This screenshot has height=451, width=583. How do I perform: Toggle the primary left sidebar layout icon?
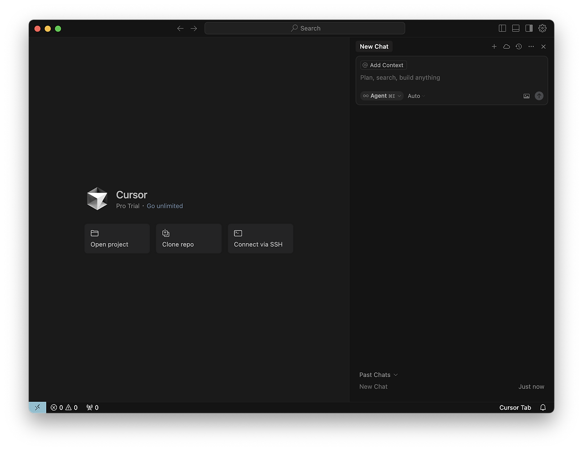coord(502,28)
